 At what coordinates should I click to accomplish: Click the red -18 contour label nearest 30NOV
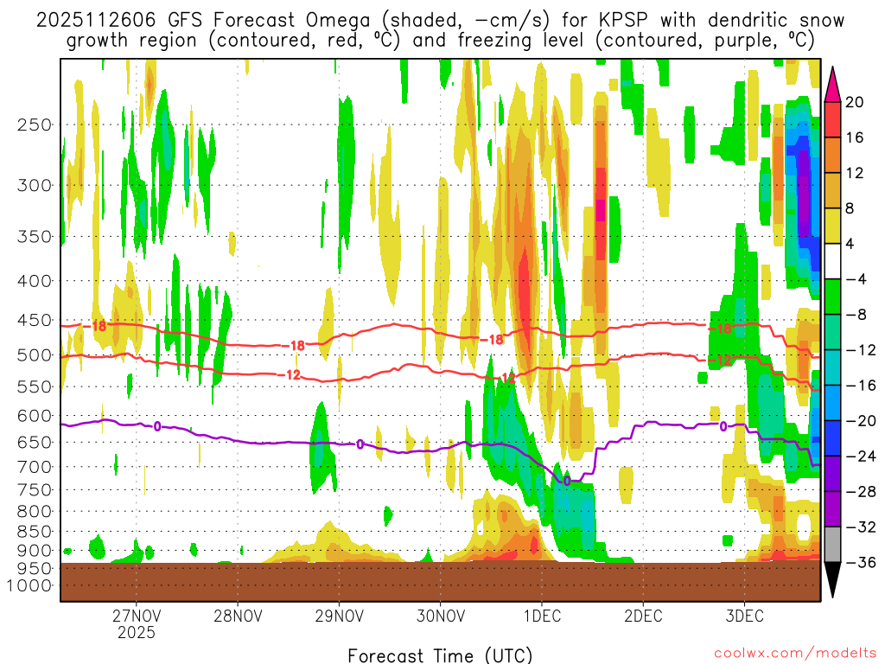(x=492, y=340)
